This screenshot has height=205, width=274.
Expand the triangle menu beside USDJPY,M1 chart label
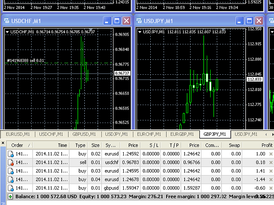(x=140, y=32)
